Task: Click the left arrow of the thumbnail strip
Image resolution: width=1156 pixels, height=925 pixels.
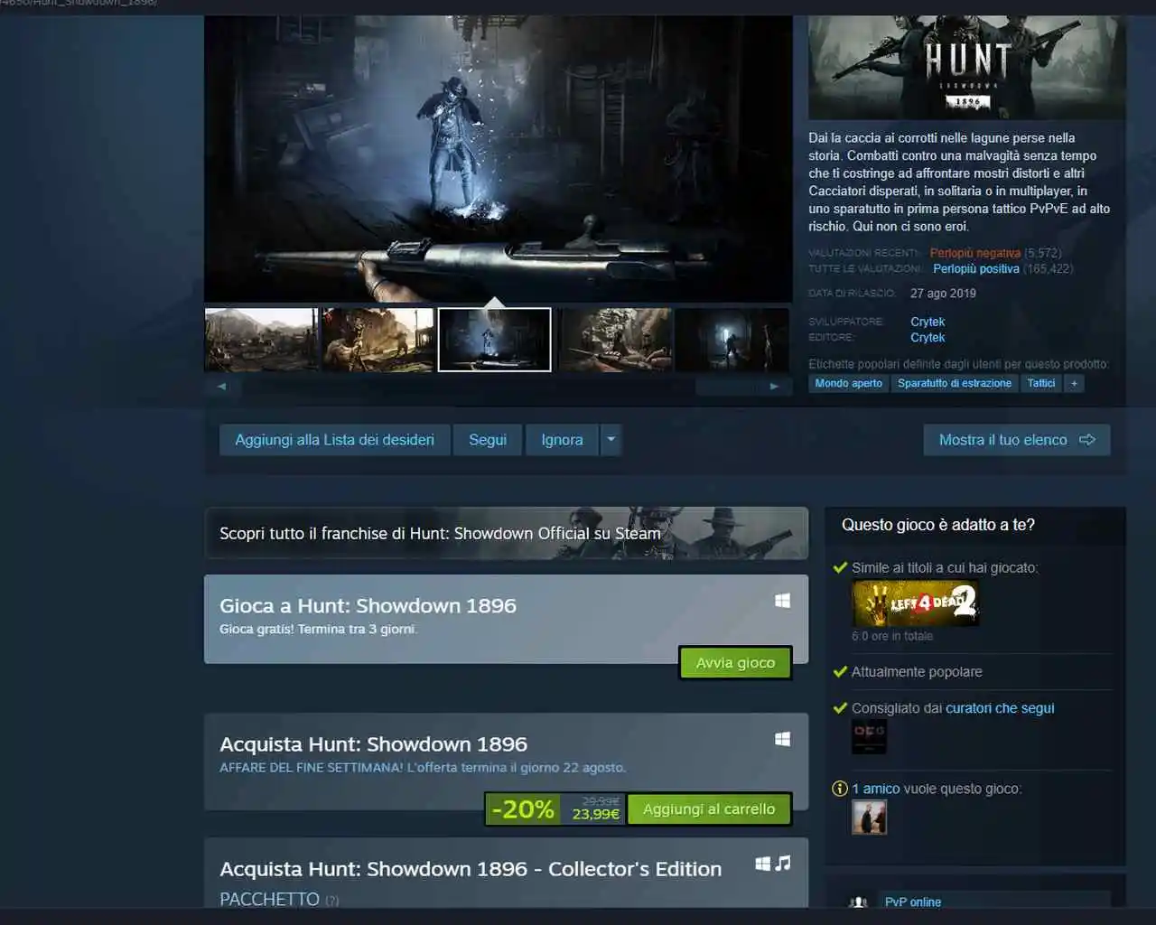Action: click(222, 386)
